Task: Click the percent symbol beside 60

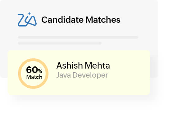Action: (x=40, y=71)
